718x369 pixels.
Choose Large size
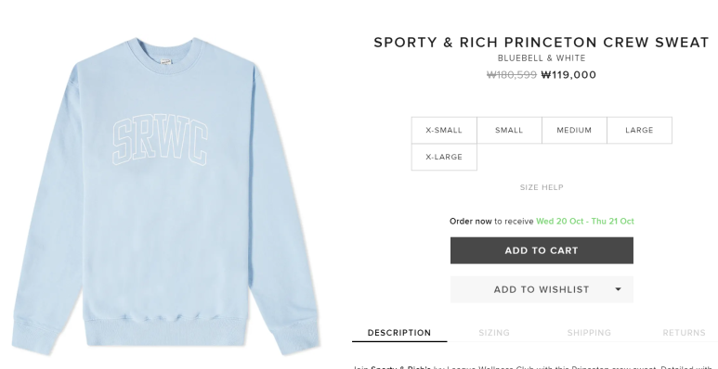pos(639,131)
